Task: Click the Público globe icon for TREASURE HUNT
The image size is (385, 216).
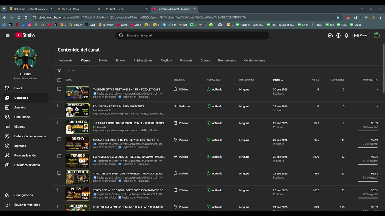Action: click(x=176, y=123)
